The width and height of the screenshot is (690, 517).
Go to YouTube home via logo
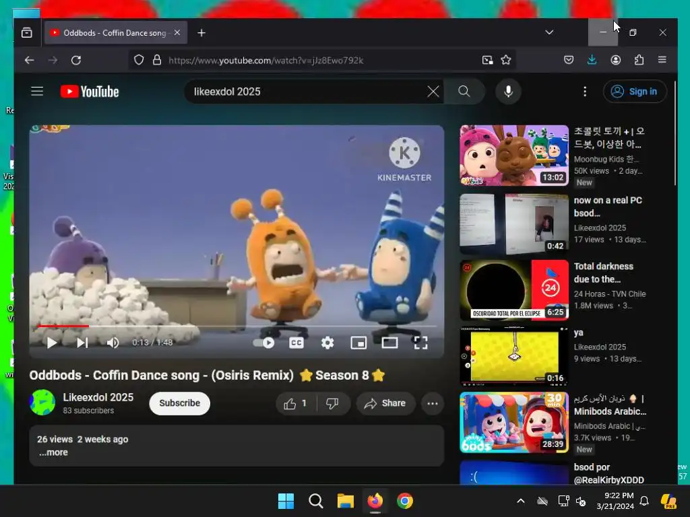(x=90, y=92)
